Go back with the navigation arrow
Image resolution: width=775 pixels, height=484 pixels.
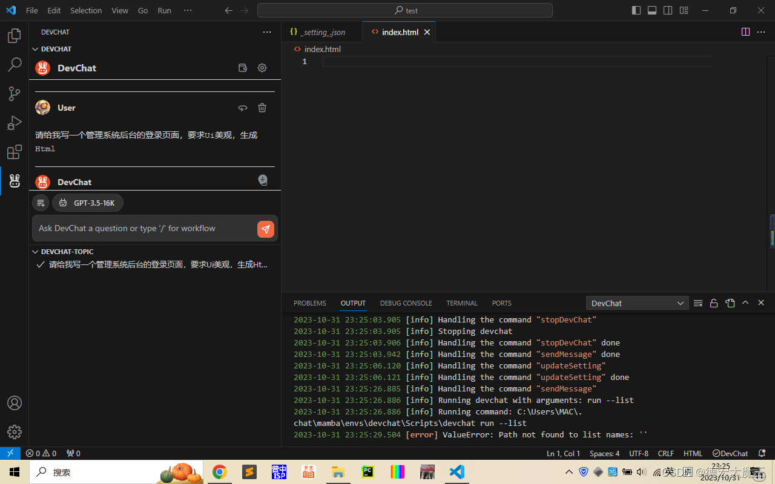(x=228, y=10)
